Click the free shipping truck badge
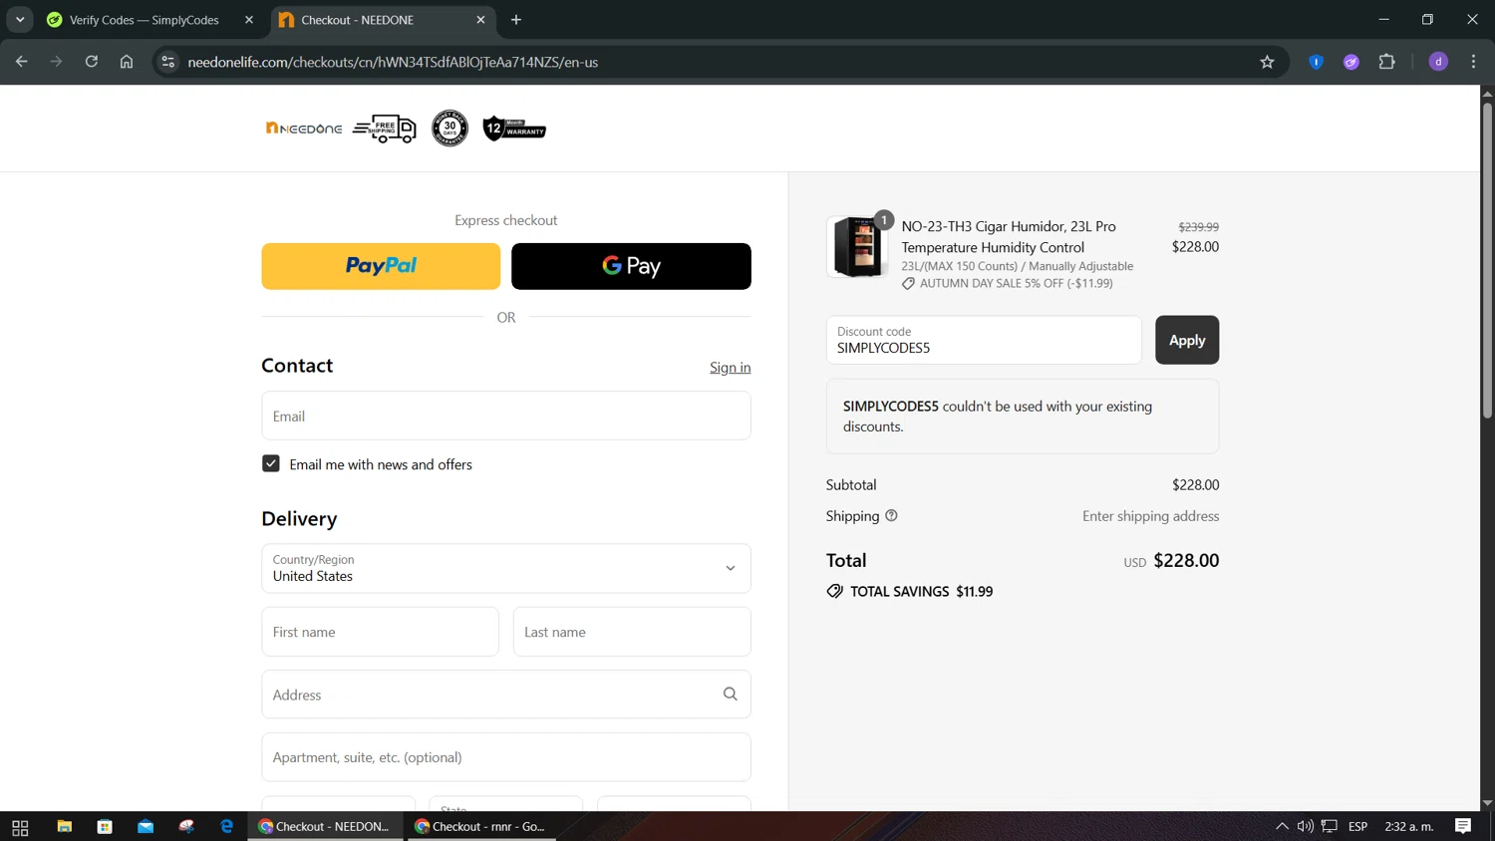1495x841 pixels. 384,129
